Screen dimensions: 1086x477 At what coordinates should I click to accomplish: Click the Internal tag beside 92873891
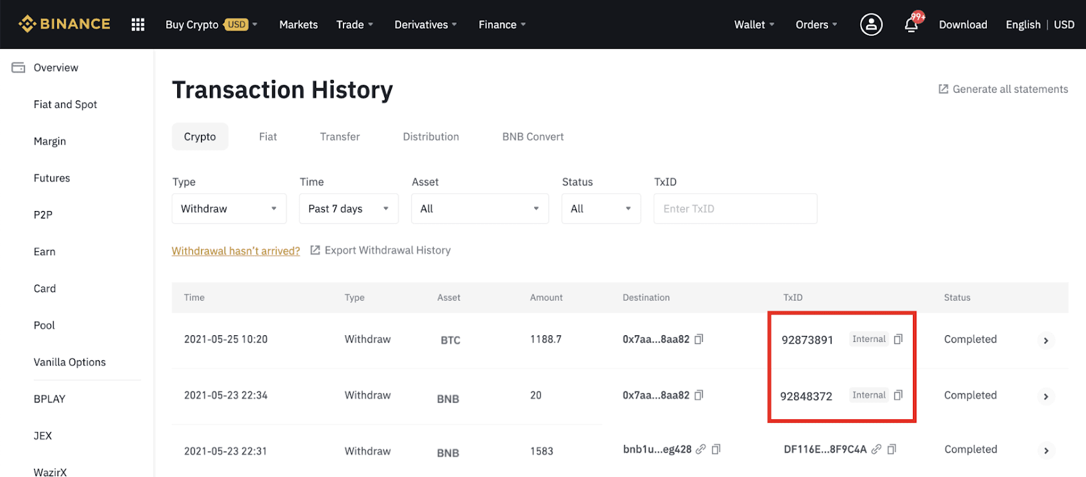(869, 339)
